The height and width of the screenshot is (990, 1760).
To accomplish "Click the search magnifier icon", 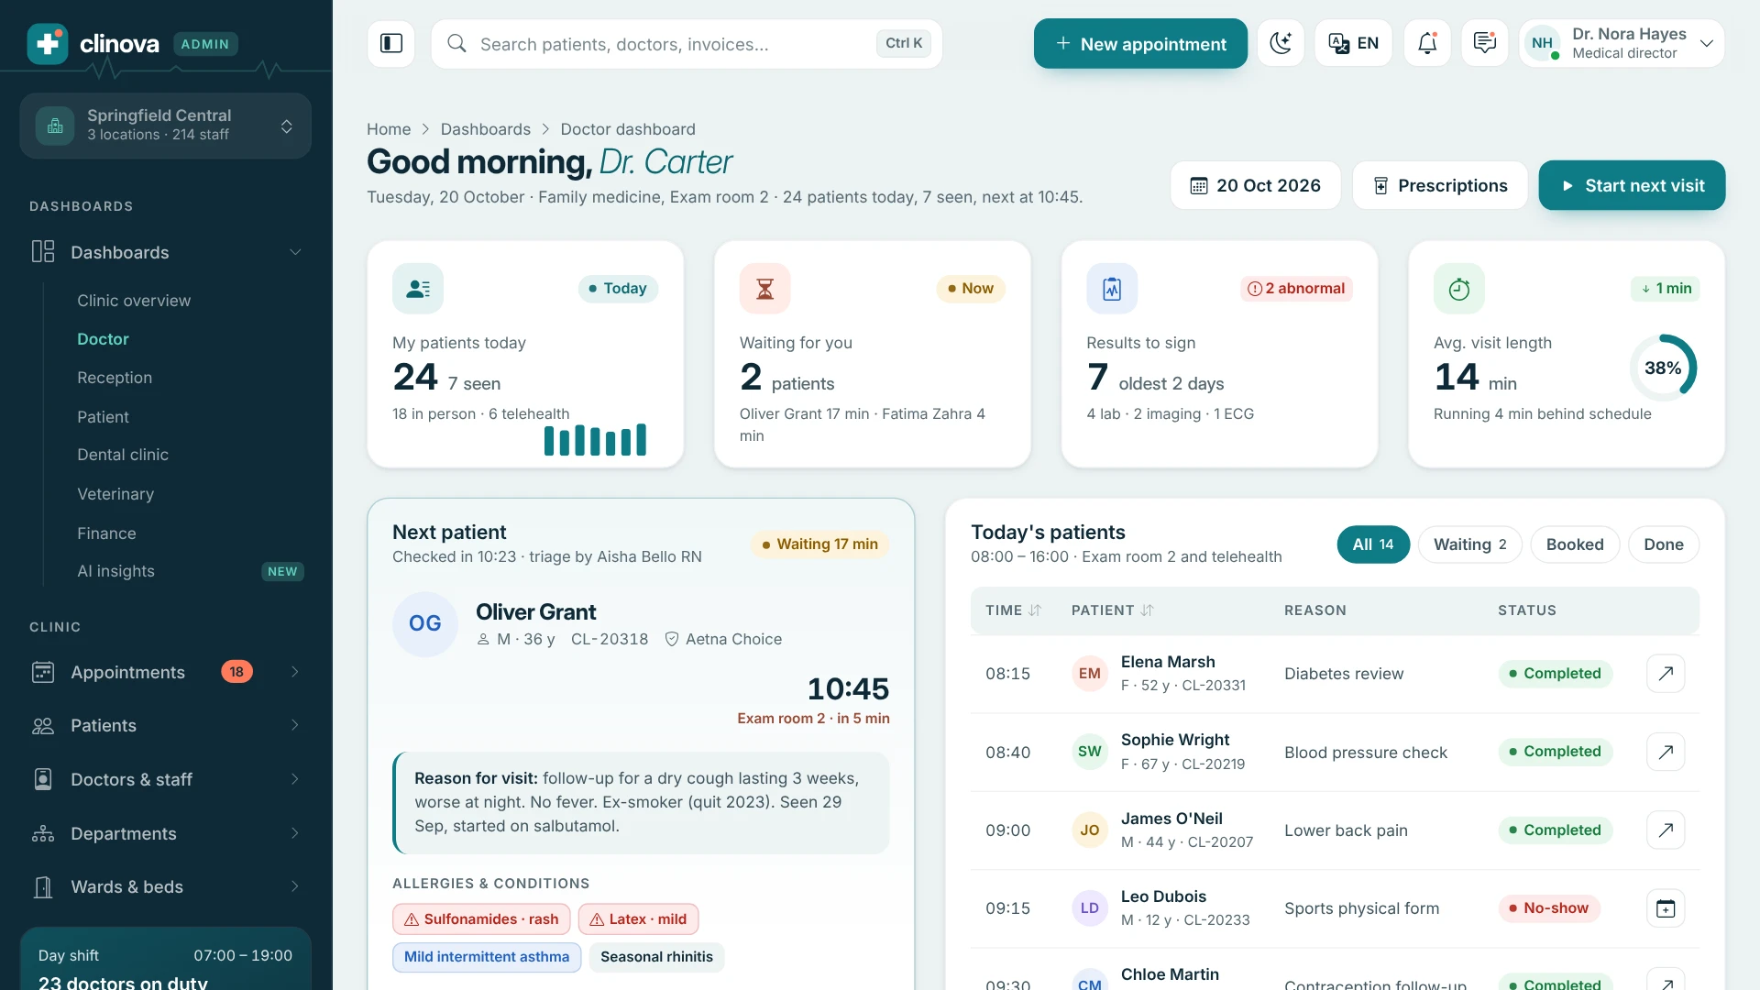I will (456, 43).
